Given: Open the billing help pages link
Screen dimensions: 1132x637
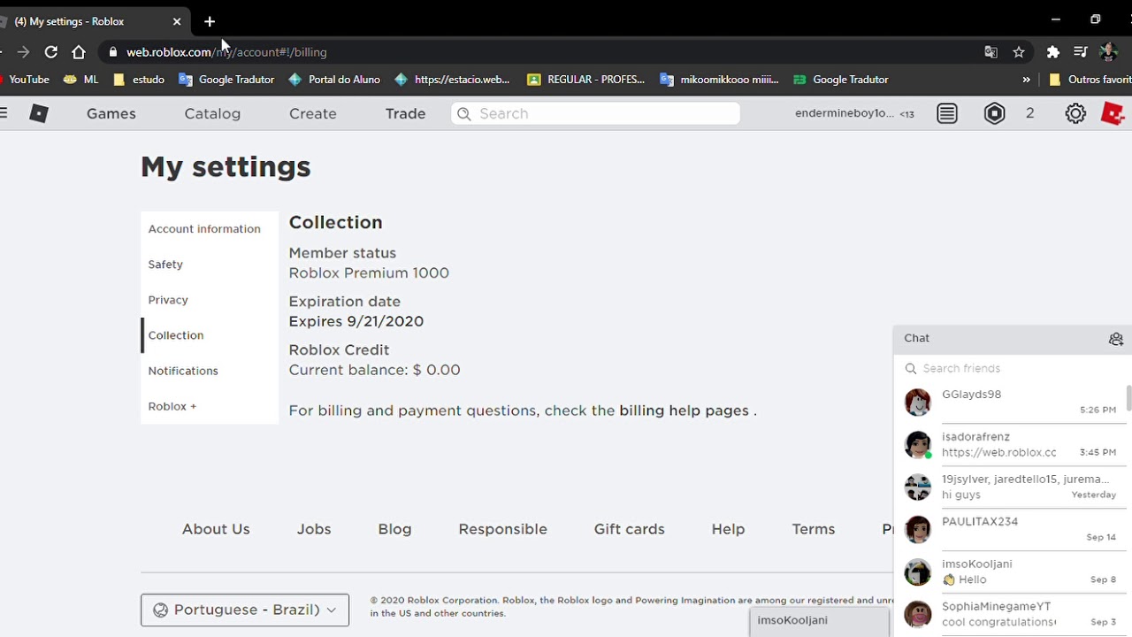Looking at the screenshot, I should click(x=684, y=411).
